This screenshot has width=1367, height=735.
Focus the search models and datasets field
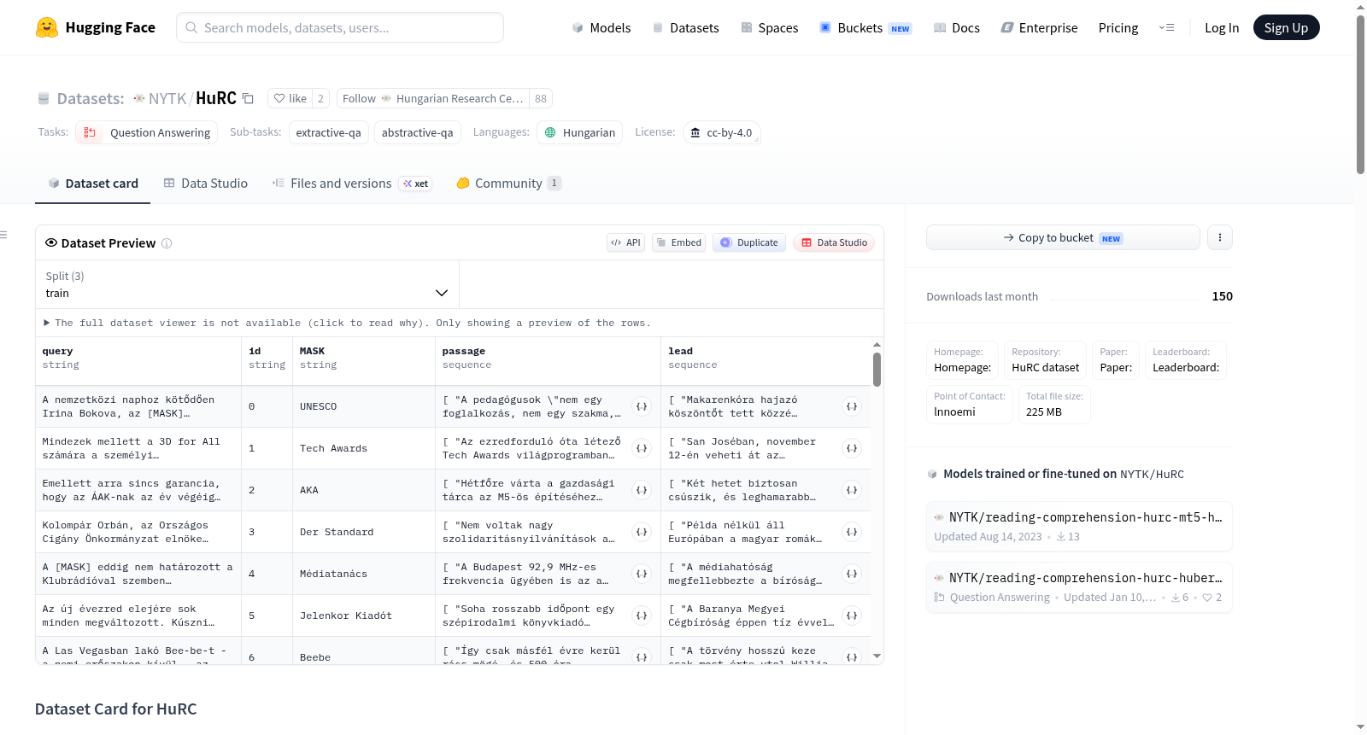click(x=340, y=27)
